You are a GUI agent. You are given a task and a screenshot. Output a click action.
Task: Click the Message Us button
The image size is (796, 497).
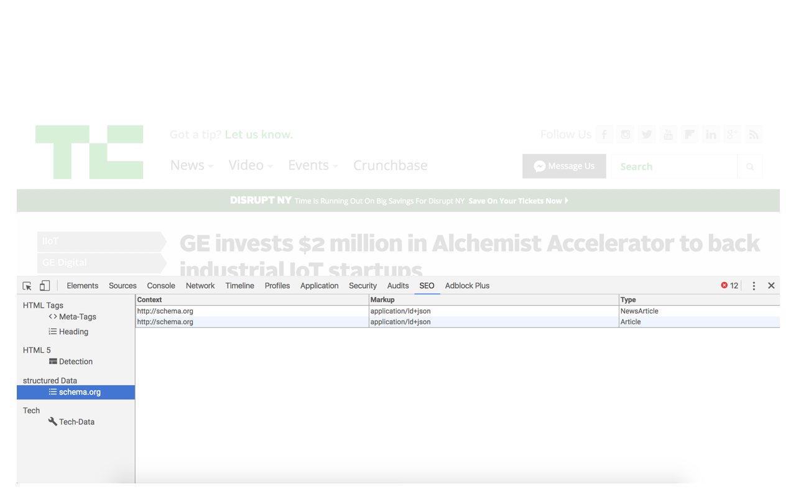pyautogui.click(x=564, y=166)
